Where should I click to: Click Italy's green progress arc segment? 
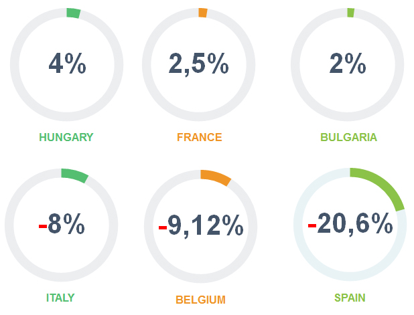click(75, 175)
